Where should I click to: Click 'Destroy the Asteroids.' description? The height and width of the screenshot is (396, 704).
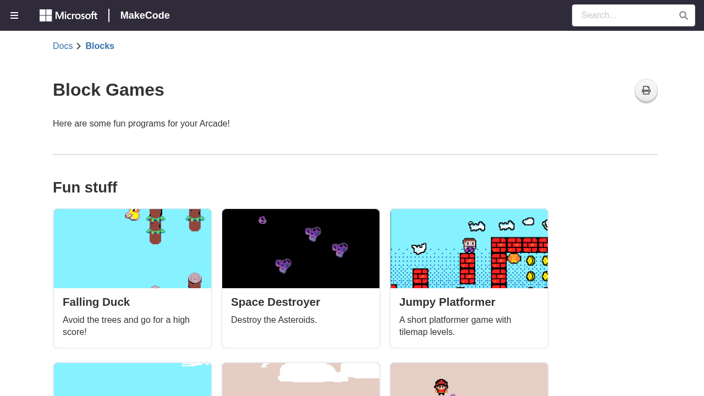click(274, 320)
